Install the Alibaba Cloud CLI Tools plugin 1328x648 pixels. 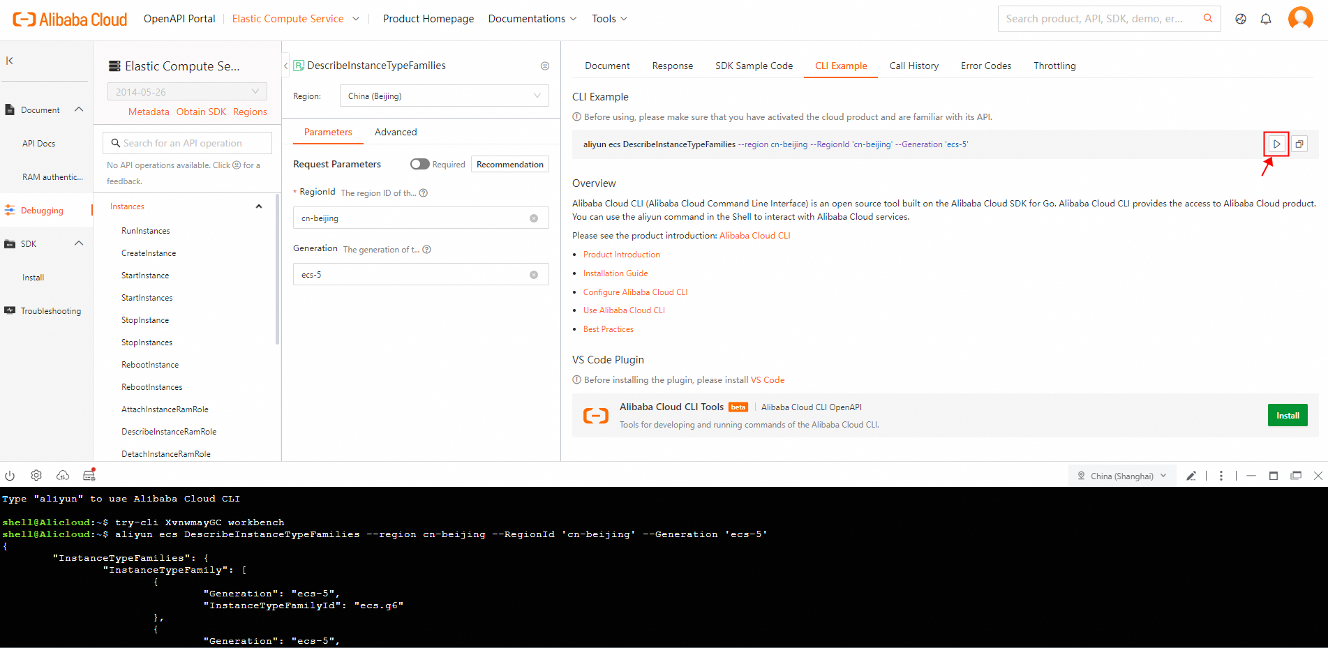pos(1287,416)
